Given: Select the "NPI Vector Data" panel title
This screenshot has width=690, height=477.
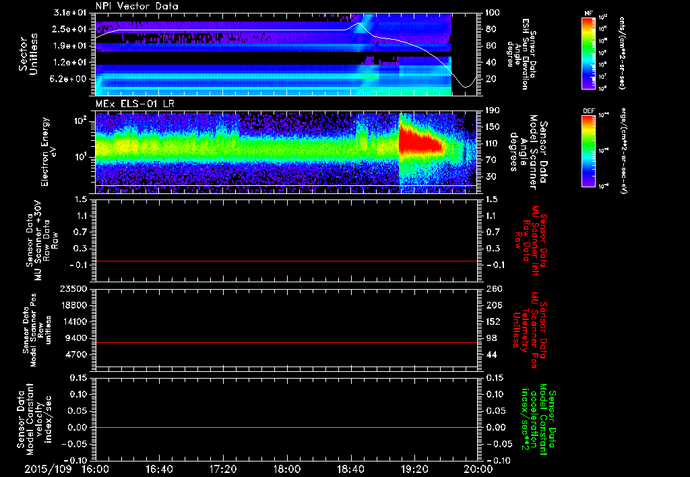Looking at the screenshot, I should click(x=137, y=6).
